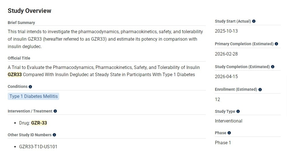Click the Study Overview heading
Screen dimensions: 287x156
pyautogui.click(x=29, y=11)
